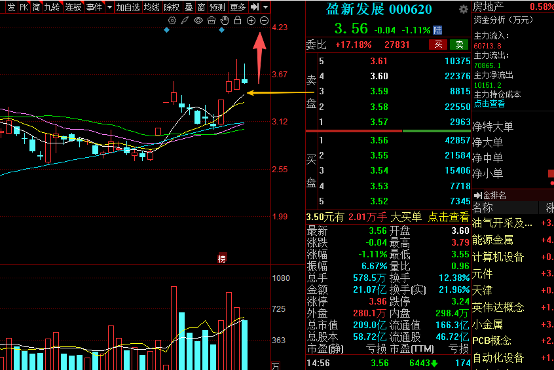
Task: Select 净特大单 row
Action: (493, 126)
